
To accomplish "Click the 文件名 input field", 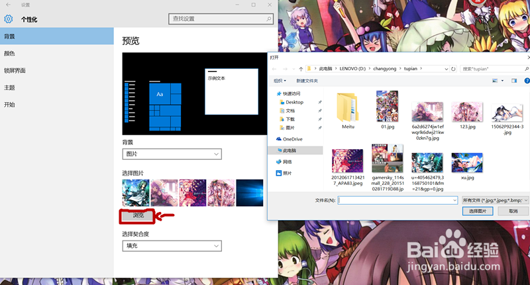I will (397, 200).
